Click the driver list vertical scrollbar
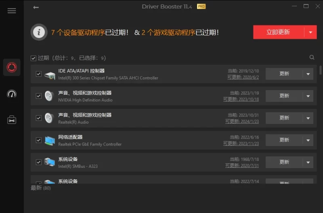Viewport: 323px width, 213px height. [320, 70]
